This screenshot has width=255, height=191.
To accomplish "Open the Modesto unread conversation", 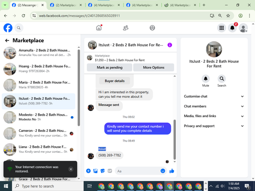I will (x=38, y=117).
